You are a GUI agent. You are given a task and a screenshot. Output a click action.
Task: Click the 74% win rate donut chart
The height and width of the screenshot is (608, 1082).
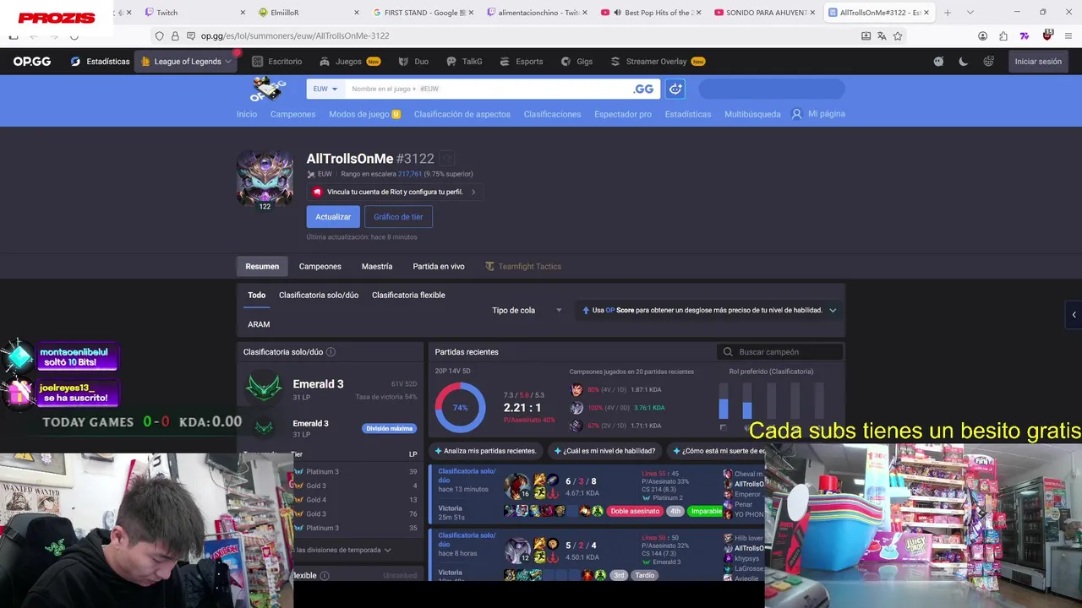click(x=460, y=408)
